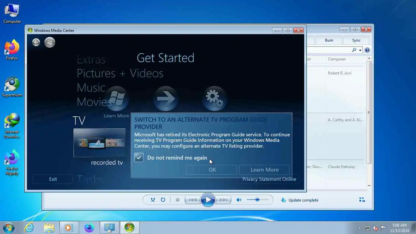Viewport: 416px width, 234px height.
Task: Open the Computer desktop icon
Action: point(12,14)
